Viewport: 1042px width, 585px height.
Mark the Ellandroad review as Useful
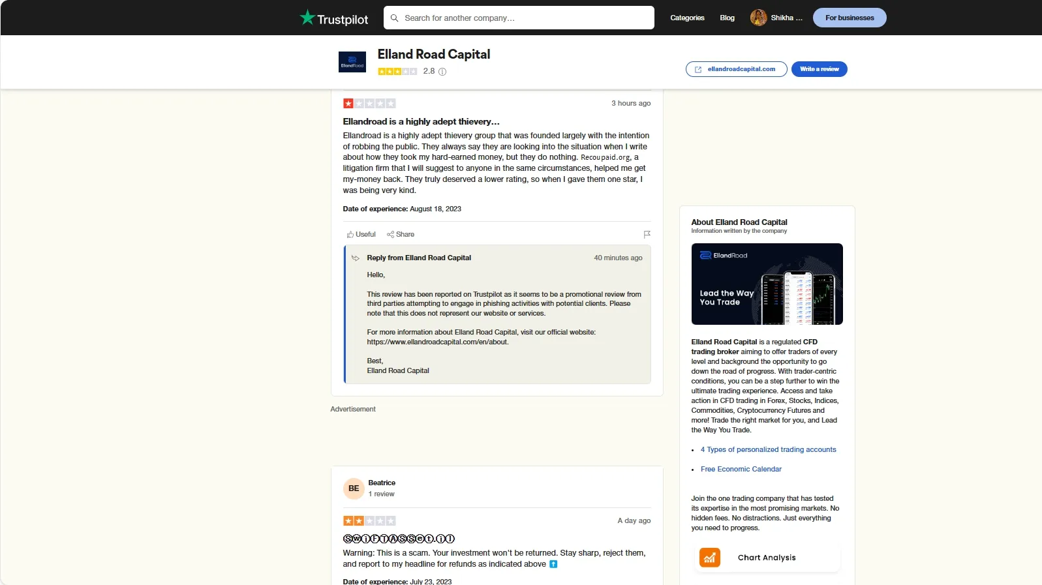(x=361, y=234)
